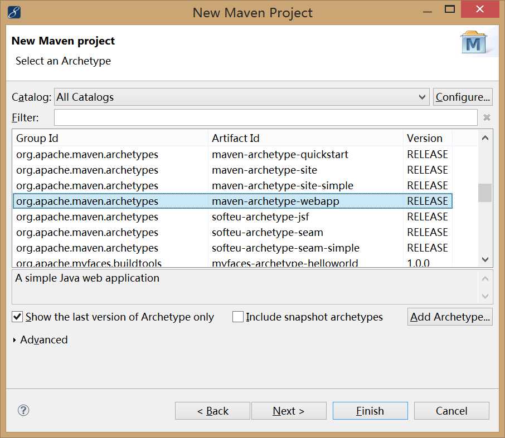This screenshot has width=505, height=438.
Task: Sort by the Group Id column header
Action: click(x=110, y=138)
